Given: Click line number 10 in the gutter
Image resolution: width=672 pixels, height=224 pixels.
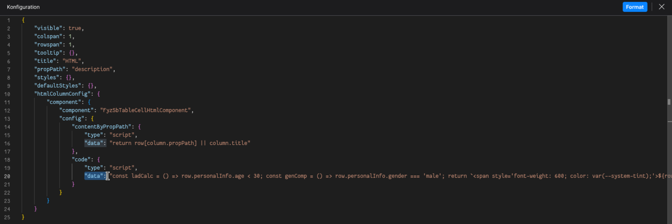Looking at the screenshot, I should (x=7, y=94).
